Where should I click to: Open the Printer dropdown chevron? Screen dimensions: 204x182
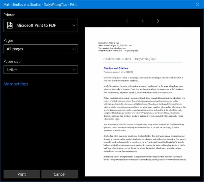pos(74,25)
